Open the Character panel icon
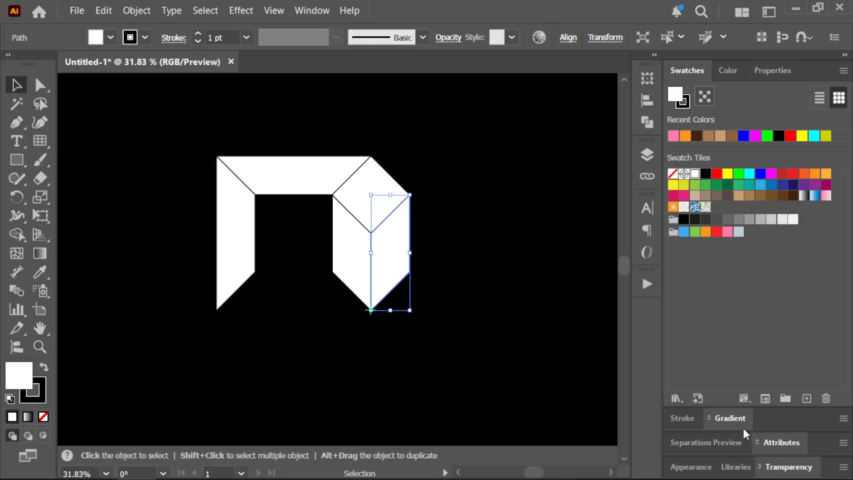 click(647, 208)
